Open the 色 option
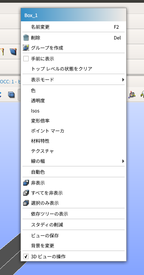The height and width of the screenshot is (275, 144). 73,90
